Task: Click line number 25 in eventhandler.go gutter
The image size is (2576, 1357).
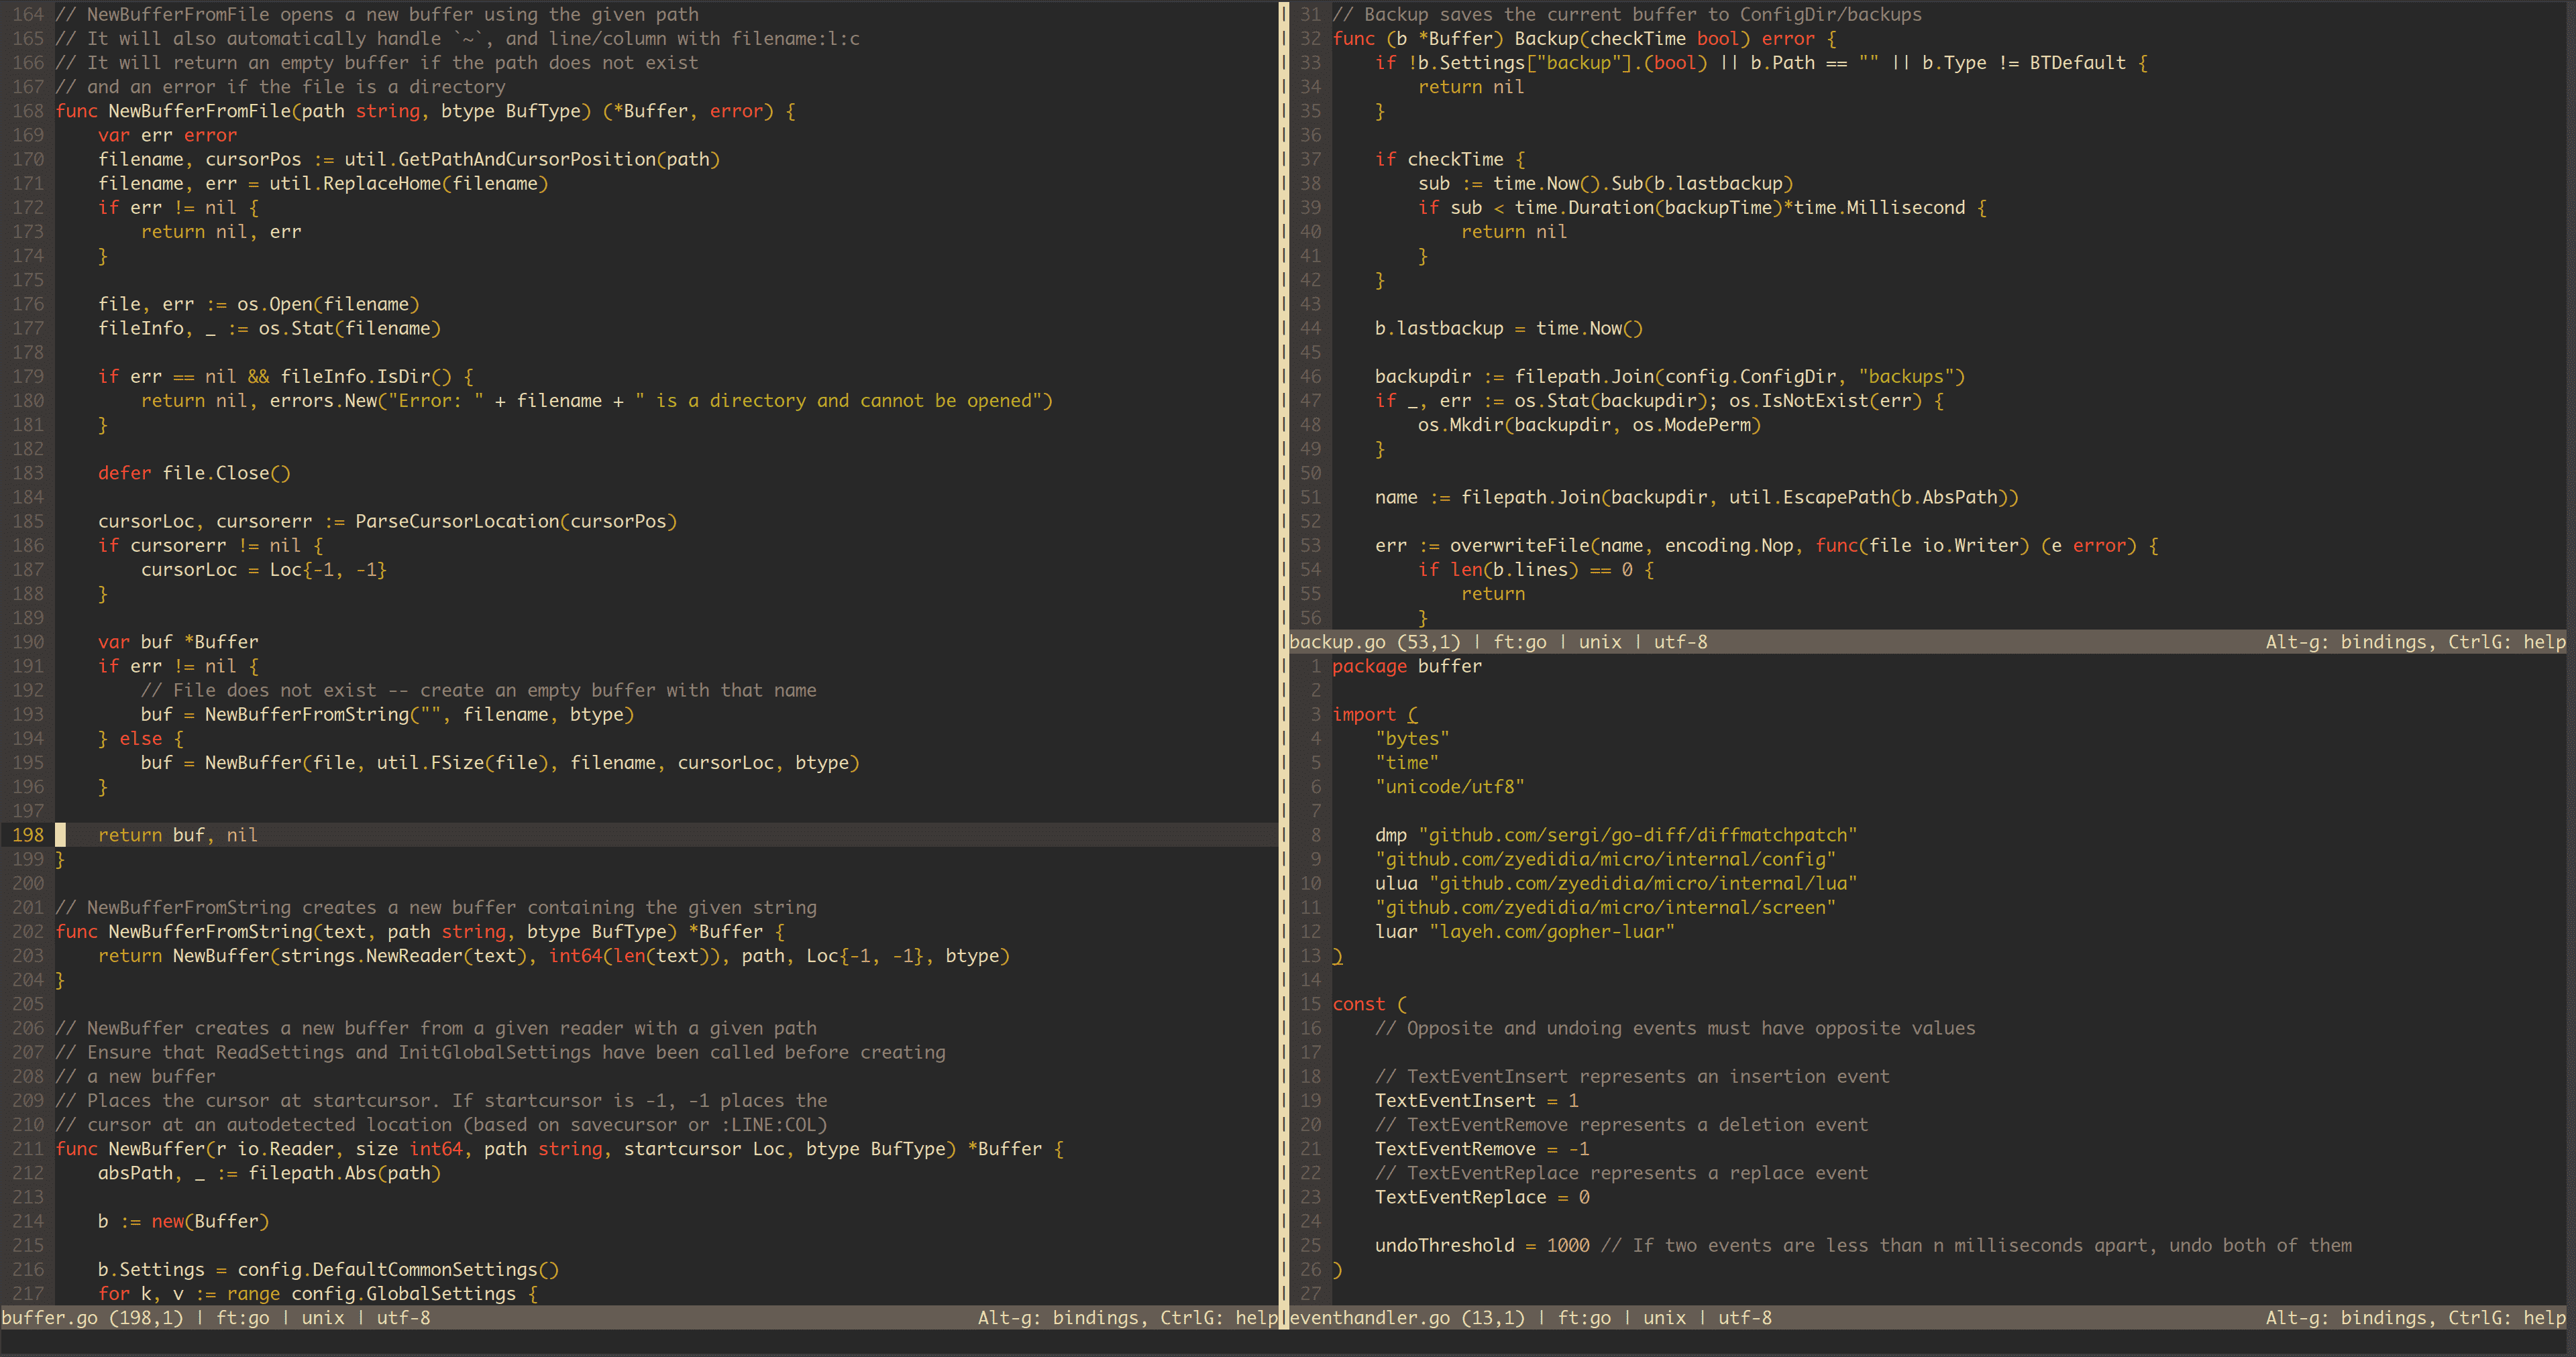Action: [x=1311, y=1246]
